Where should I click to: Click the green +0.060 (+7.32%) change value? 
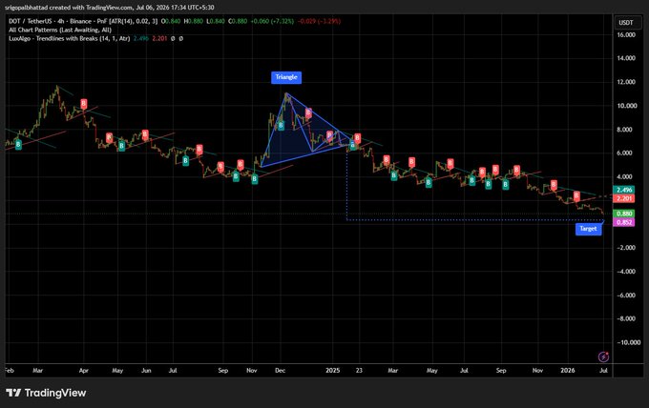tap(272, 21)
